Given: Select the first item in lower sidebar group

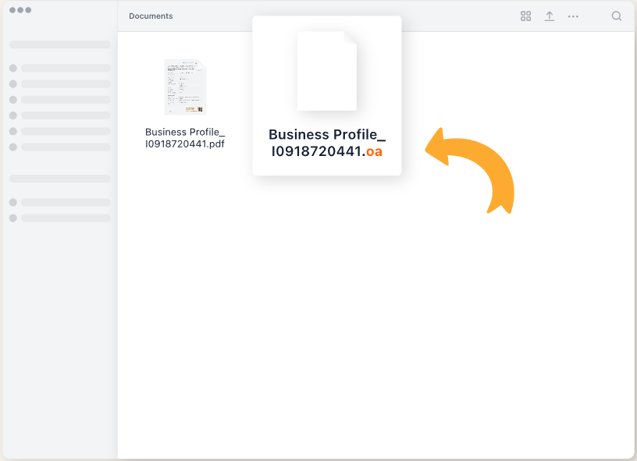Looking at the screenshot, I should pyautogui.click(x=60, y=202).
